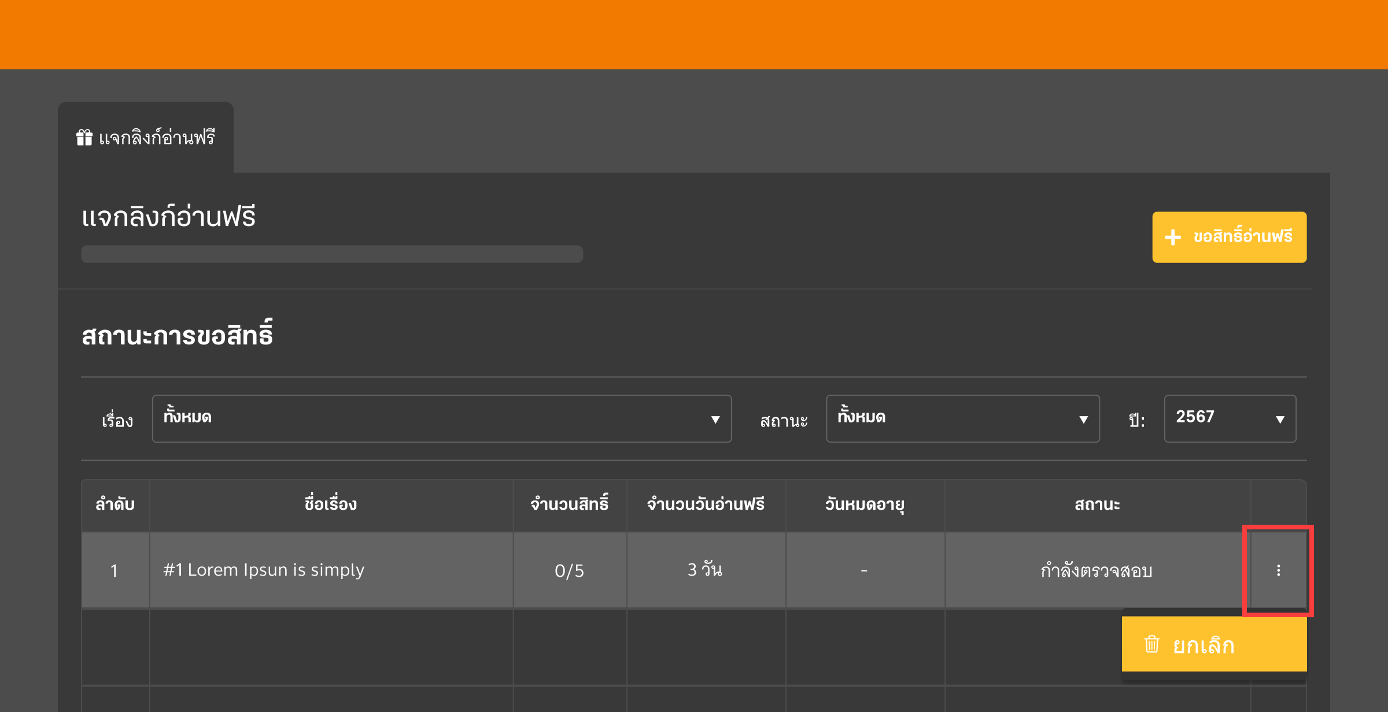The image size is (1388, 712).
Task: Open the สถานะ filter dropdown
Action: (x=962, y=418)
